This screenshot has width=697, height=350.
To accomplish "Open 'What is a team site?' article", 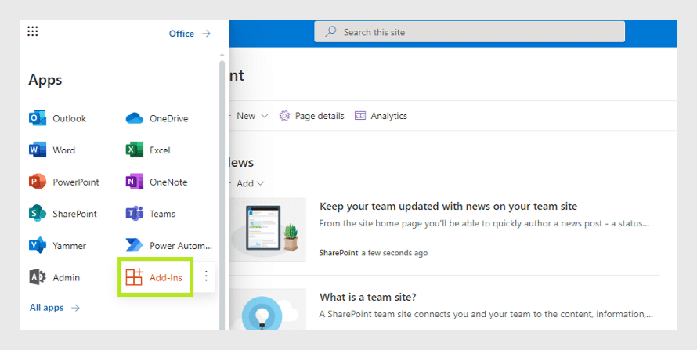I will (x=367, y=297).
